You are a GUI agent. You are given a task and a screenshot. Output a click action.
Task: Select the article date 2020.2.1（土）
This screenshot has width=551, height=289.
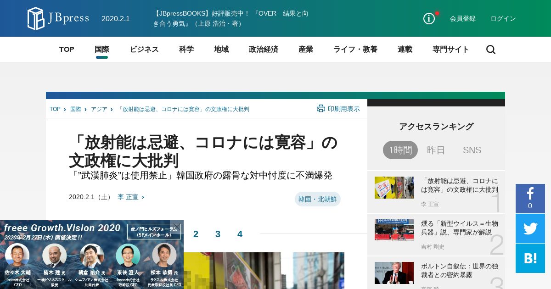coord(91,197)
